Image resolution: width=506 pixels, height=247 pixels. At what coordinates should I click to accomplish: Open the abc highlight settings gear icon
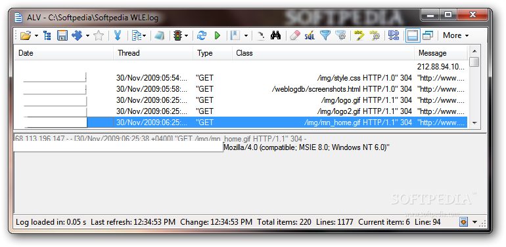[x=375, y=35]
